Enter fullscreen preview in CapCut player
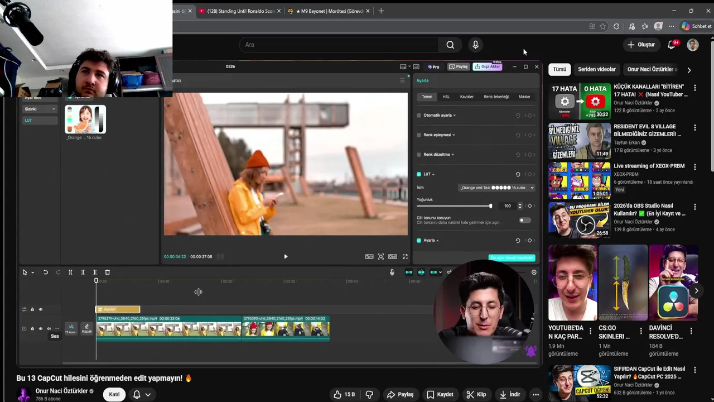 [x=405, y=257]
